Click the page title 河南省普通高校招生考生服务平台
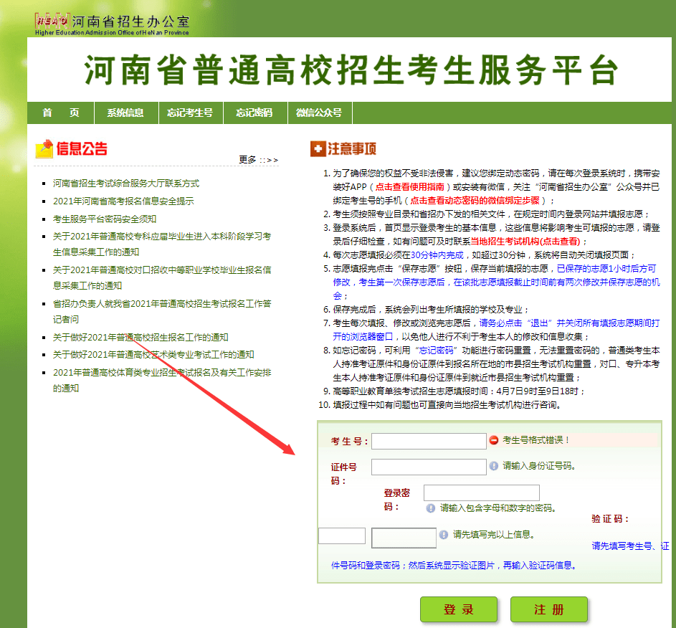 (351, 70)
